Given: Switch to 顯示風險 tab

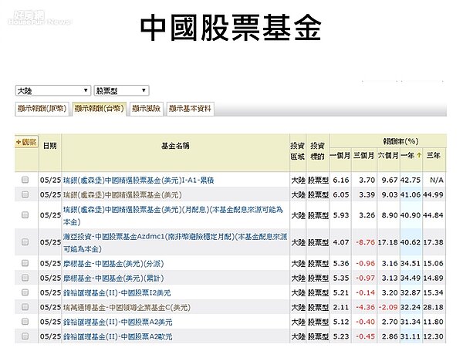Looking at the screenshot, I should tap(146, 109).
